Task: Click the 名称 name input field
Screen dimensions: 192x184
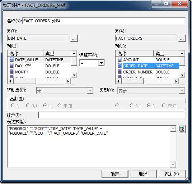Action: pos(104,21)
